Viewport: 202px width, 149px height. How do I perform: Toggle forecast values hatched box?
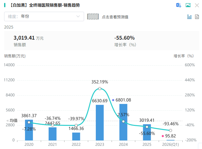[x=93, y=16]
